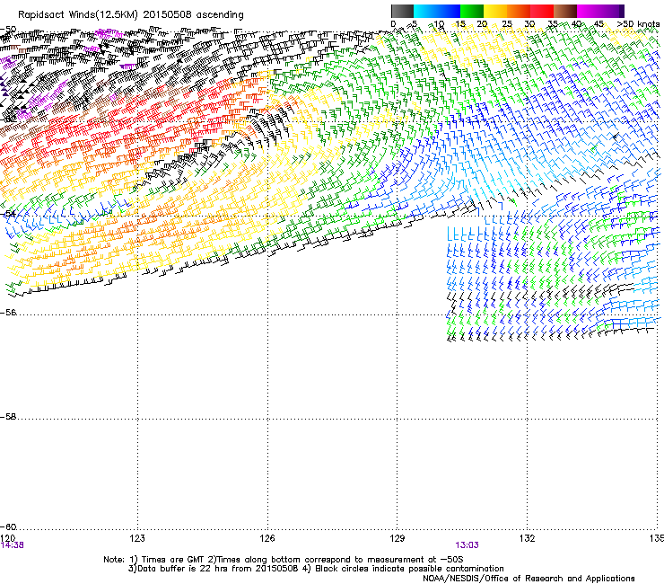Click the 'Times are GMT' note line
664x584 pixels.
284,560
